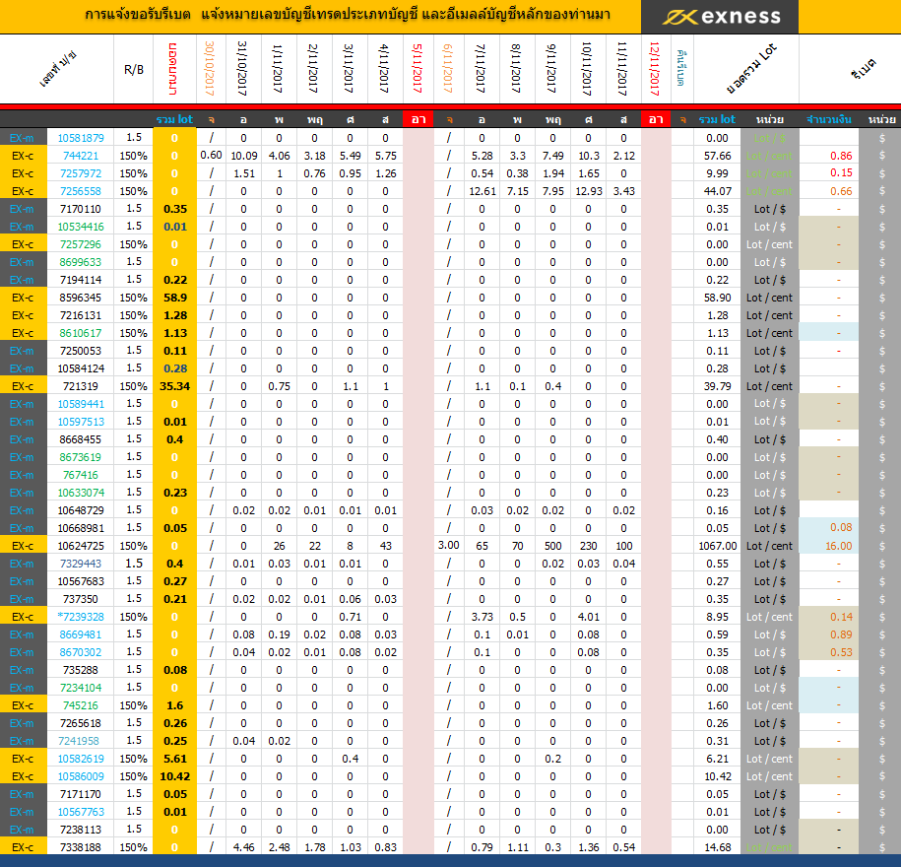This screenshot has height=867, width=901.
Task: Select the orange 6/11/2017 date header
Action: [x=449, y=68]
